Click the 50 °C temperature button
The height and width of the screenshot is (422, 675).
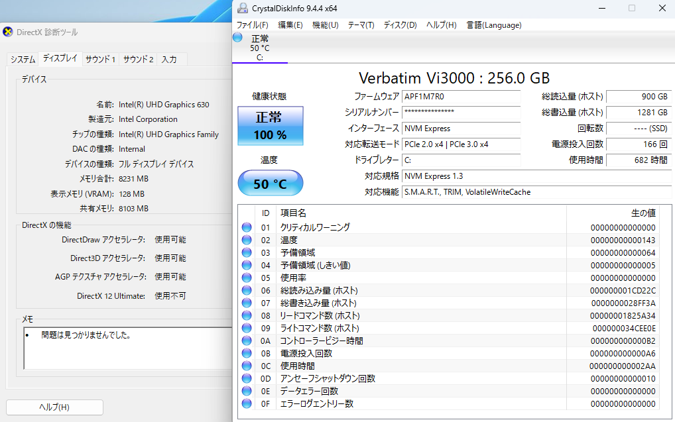pos(271,184)
